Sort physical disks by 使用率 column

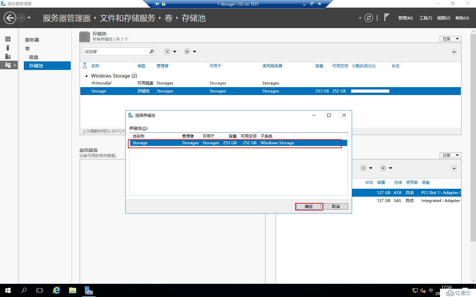[x=412, y=182]
